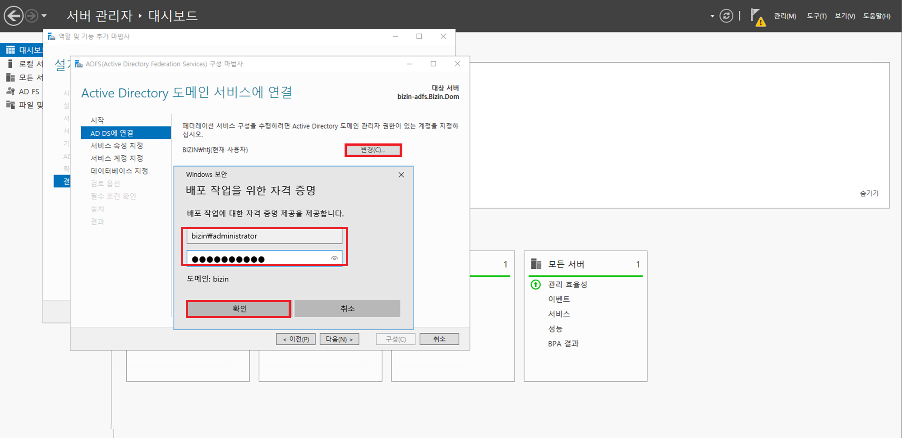Maximize the 역할 및 기능 추가 마법사 window
902x438 pixels.
click(x=419, y=37)
